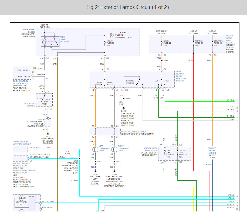Select the Hazard Switch contact symbol

click(138, 81)
